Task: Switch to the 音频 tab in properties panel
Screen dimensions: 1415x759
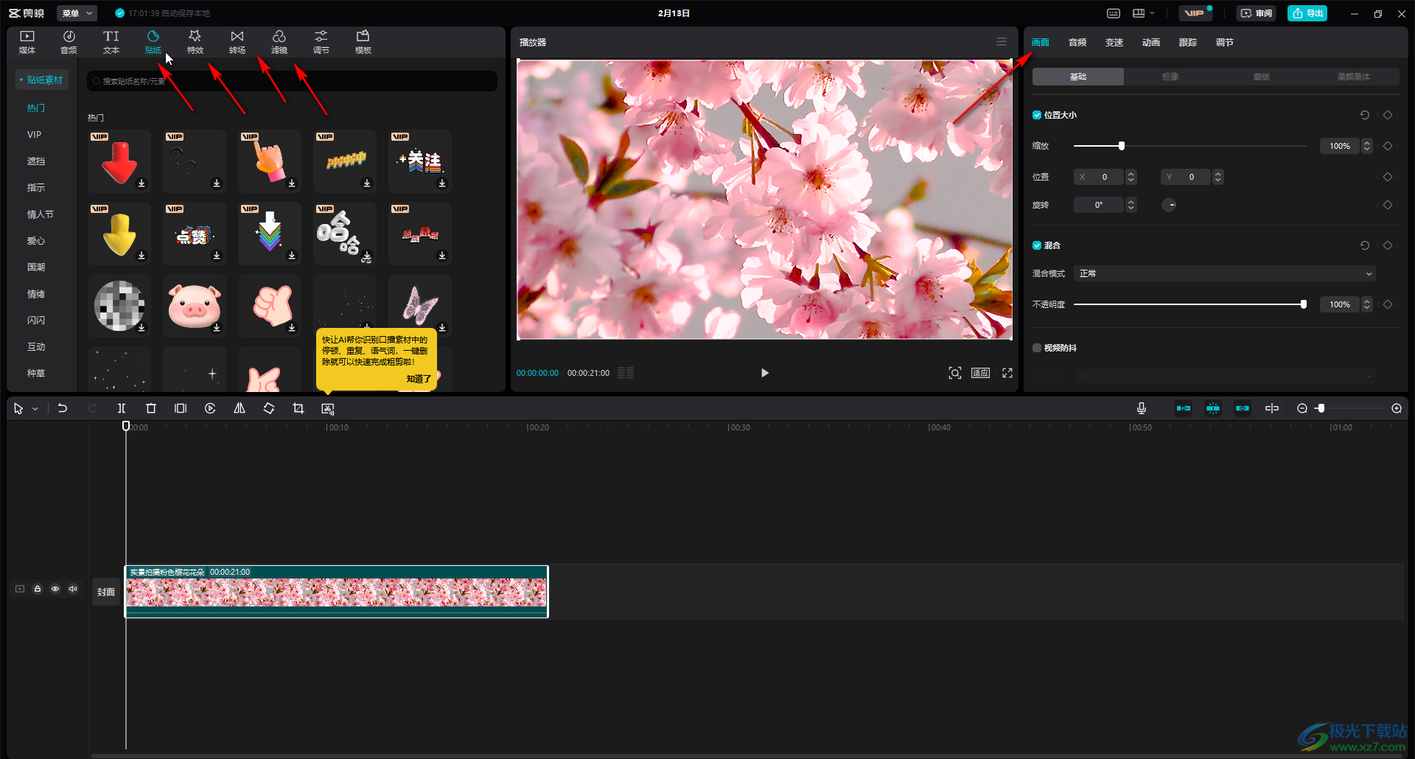Action: point(1077,43)
